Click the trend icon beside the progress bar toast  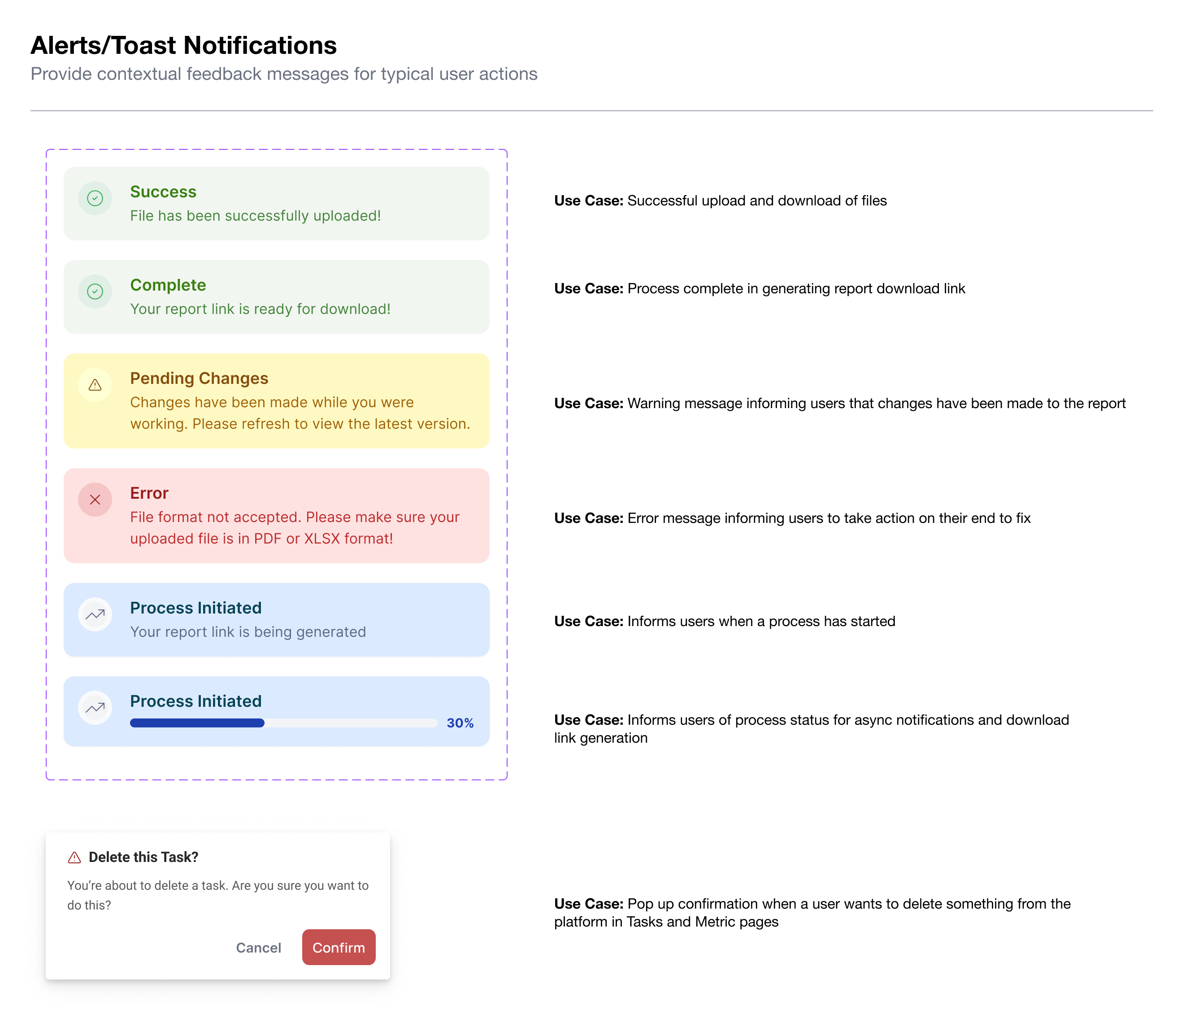95,708
